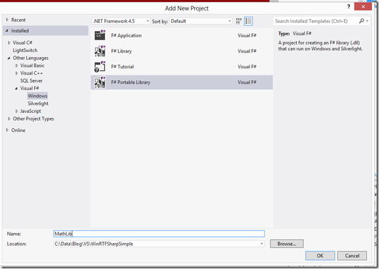
Task: Open the Sort by Default dropdown
Action: click(201, 21)
